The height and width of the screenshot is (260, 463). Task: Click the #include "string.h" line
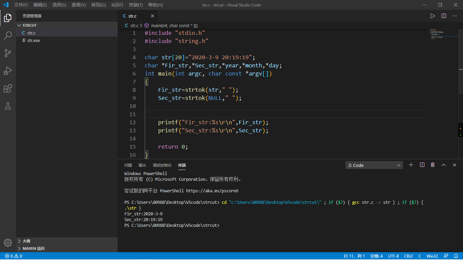[176, 41]
